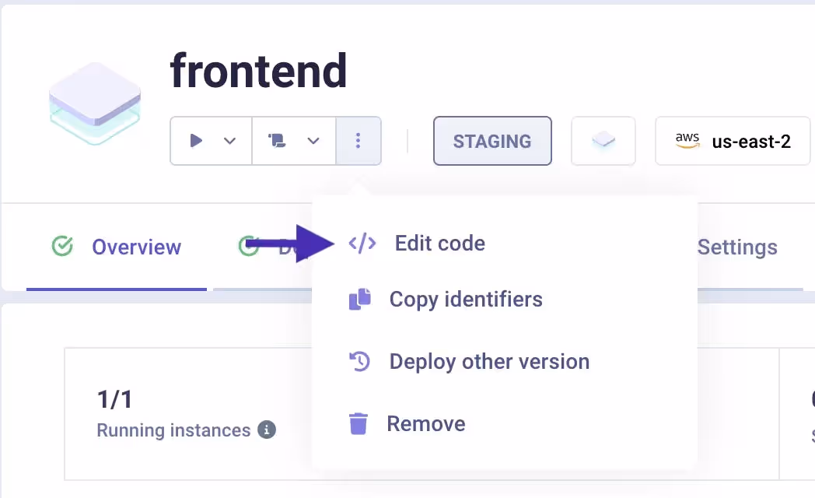Switch to the Settings tab
Screen dimensions: 815x498
point(736,247)
